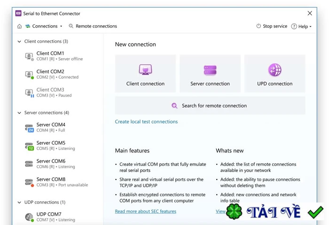This screenshot has height=225, width=329.
Task: Click the app logo in title bar
Action: click(18, 14)
